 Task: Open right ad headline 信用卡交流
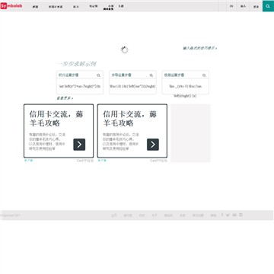[x=130, y=119]
